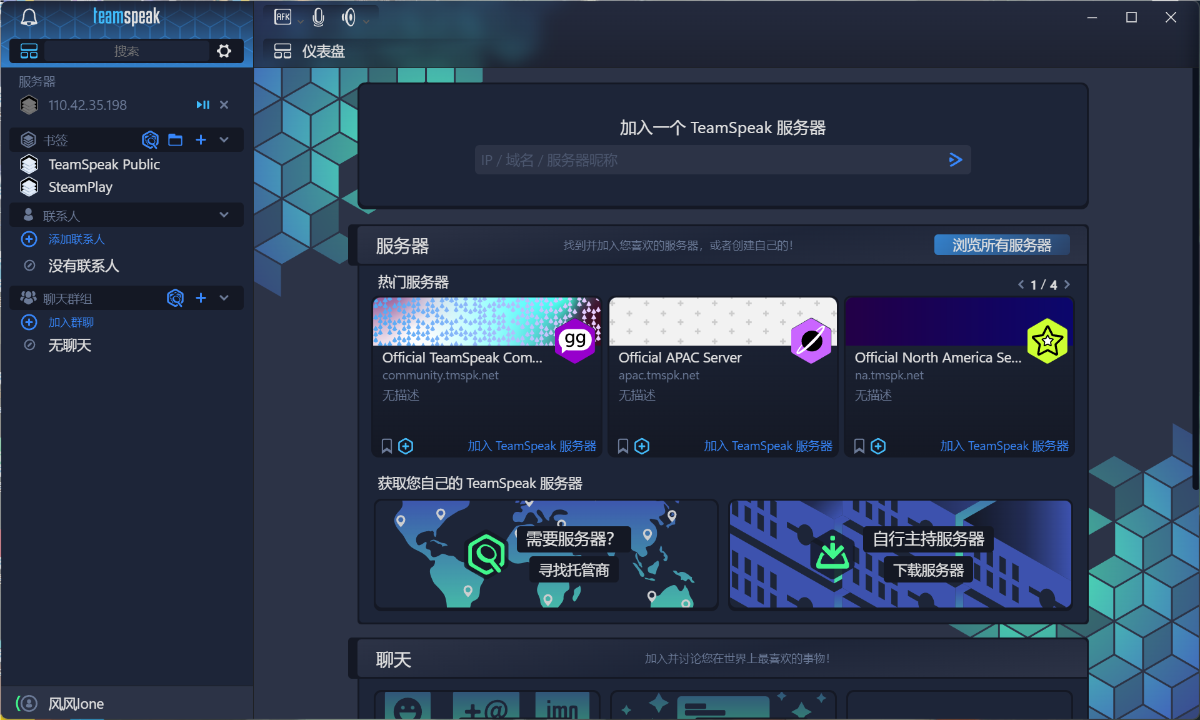
Task: Switch to the 仪表盘 tab
Action: click(x=309, y=51)
